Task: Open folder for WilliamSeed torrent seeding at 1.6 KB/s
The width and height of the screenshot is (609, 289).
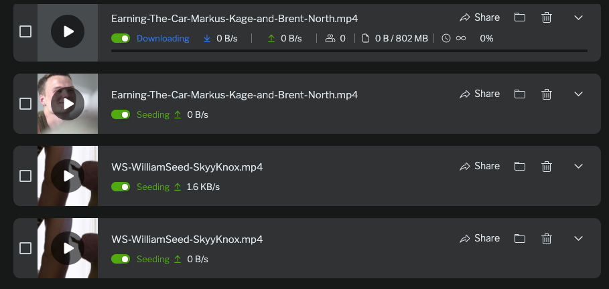Action: (x=520, y=166)
